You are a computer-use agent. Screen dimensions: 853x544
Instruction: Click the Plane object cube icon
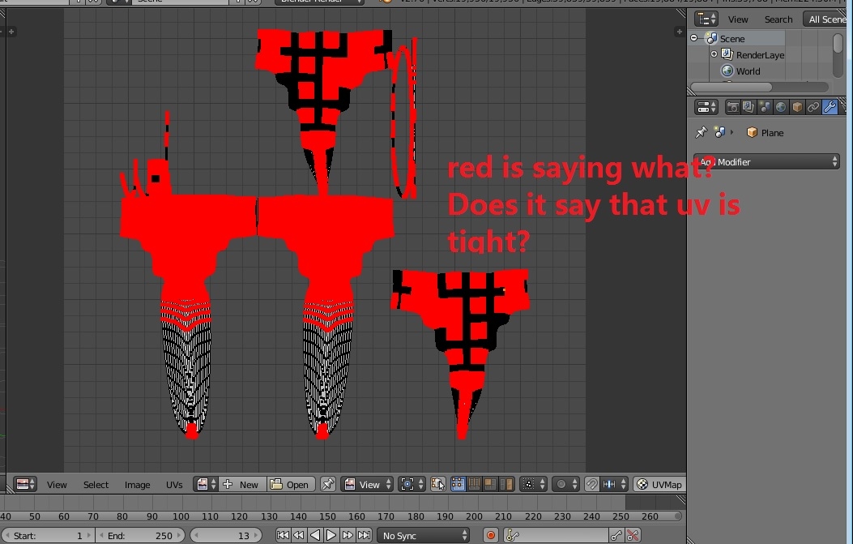tap(752, 132)
